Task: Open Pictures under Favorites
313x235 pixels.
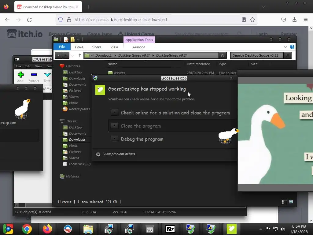Action: pyautogui.click(x=72, y=91)
